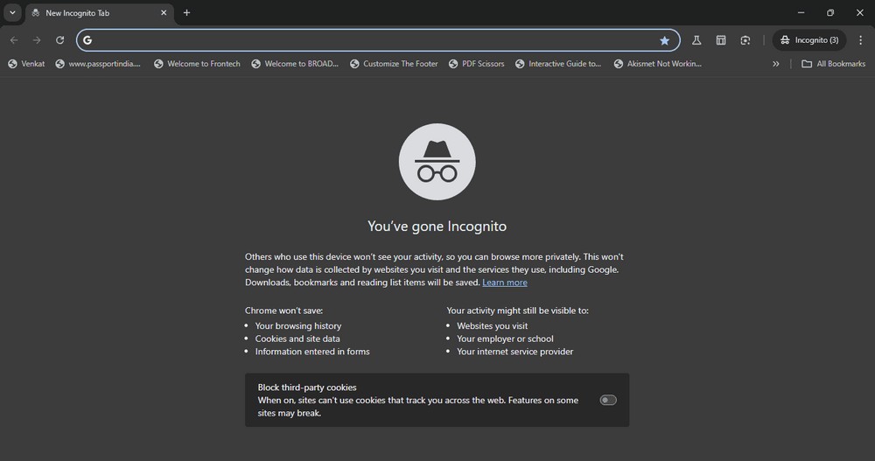
Task: Click the screenshot capture toolbar icon
Action: click(x=745, y=40)
